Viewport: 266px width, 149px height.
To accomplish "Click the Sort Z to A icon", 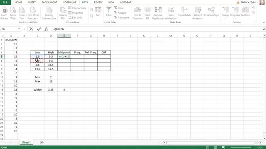I will pyautogui.click(x=91, y=16).
